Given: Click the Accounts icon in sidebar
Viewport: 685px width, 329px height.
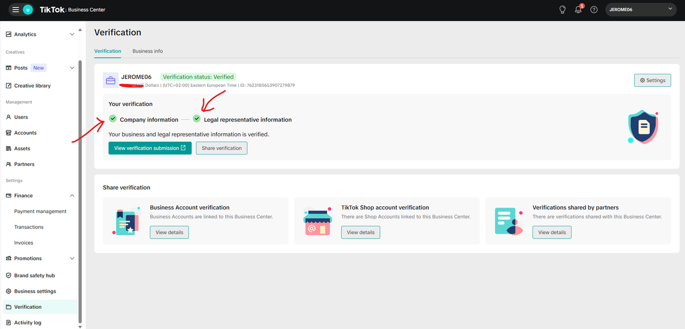Looking at the screenshot, I should [9, 133].
